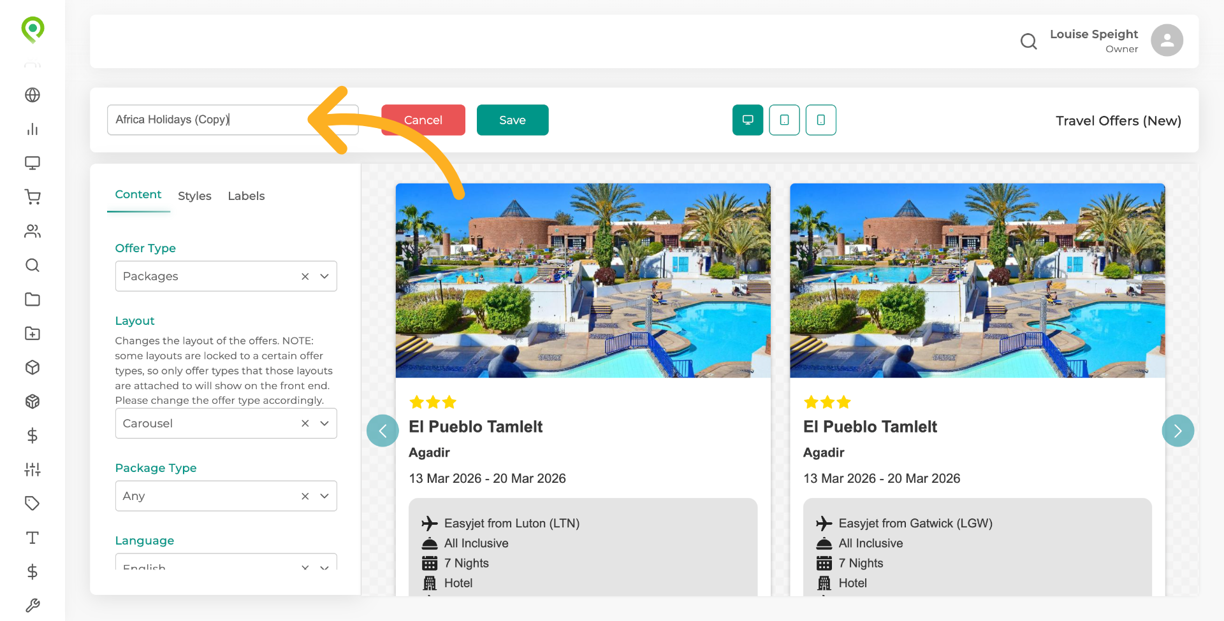Open the wrench tools sidebar icon
This screenshot has height=621, width=1224.
pos(33,605)
